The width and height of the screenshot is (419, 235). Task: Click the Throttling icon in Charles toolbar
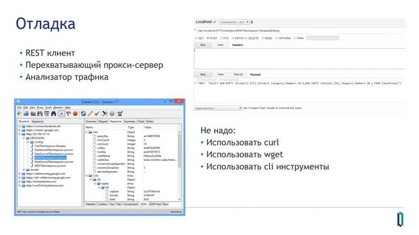click(69, 114)
